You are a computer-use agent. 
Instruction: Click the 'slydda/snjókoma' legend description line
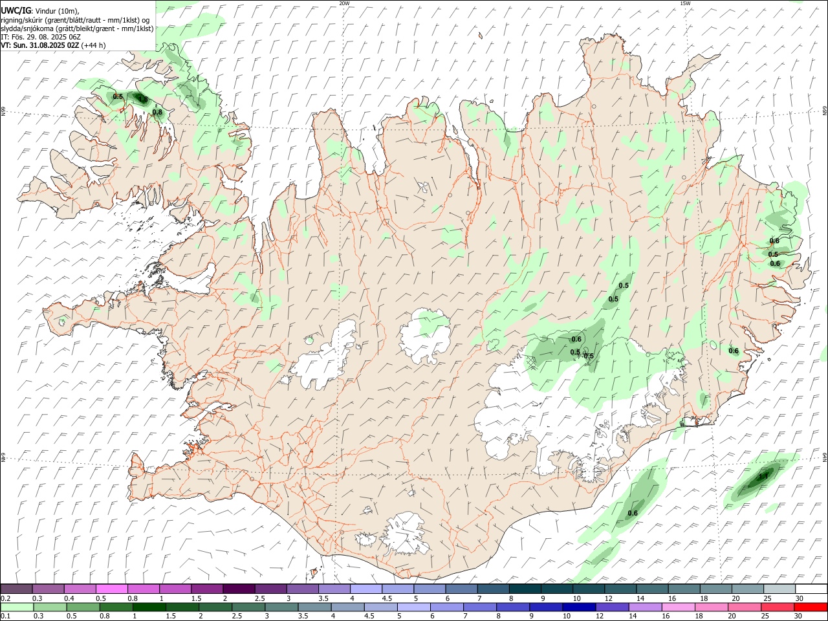(77, 28)
